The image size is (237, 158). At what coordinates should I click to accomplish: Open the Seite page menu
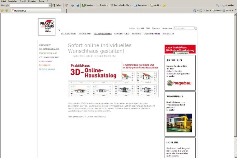tap(216, 11)
